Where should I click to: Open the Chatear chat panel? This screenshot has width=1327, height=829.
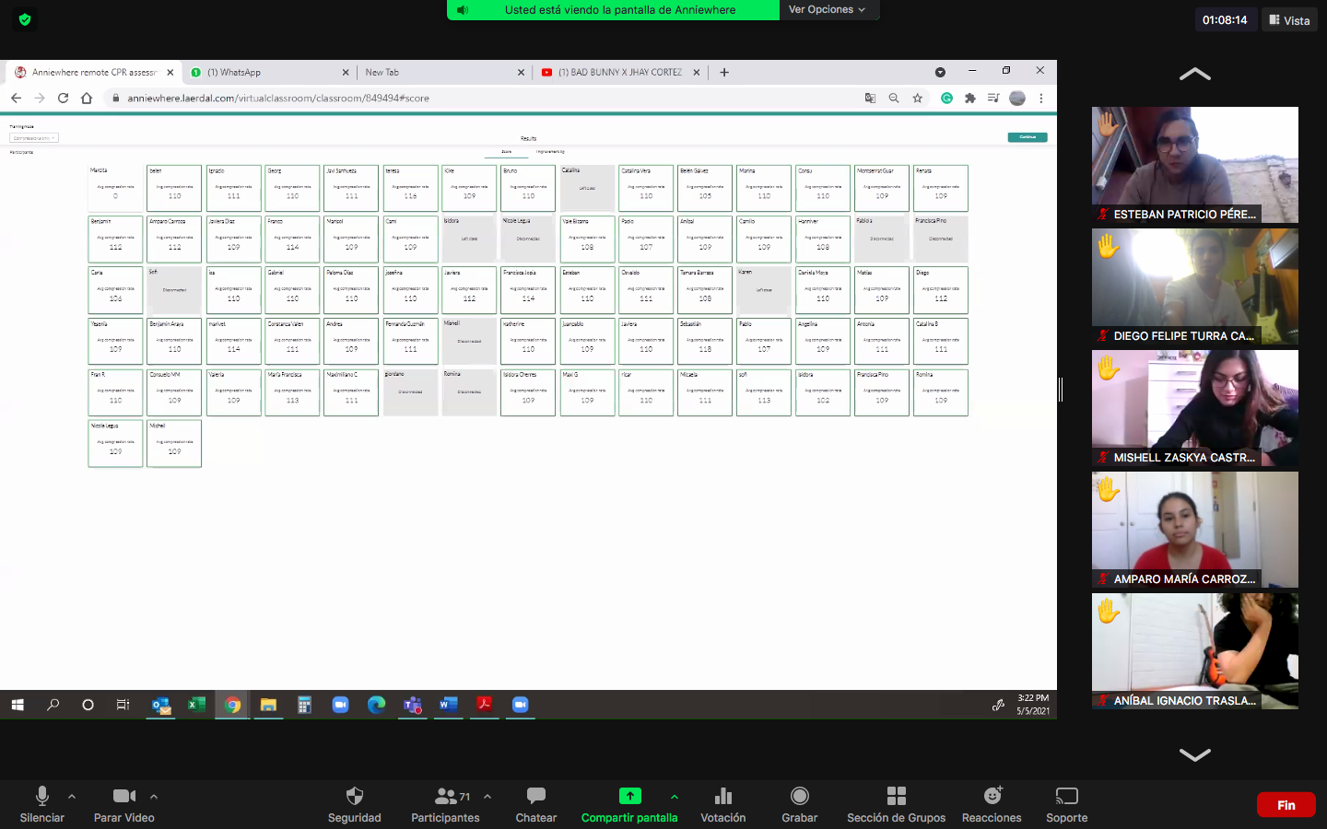(535, 797)
